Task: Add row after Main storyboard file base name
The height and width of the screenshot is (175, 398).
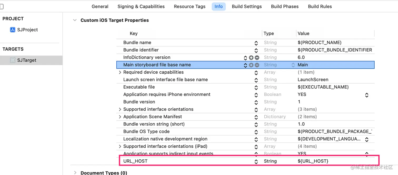Action: (x=251, y=65)
